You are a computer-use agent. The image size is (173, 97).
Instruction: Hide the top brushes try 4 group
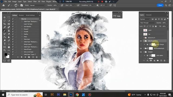pyautogui.click(x=141, y=48)
